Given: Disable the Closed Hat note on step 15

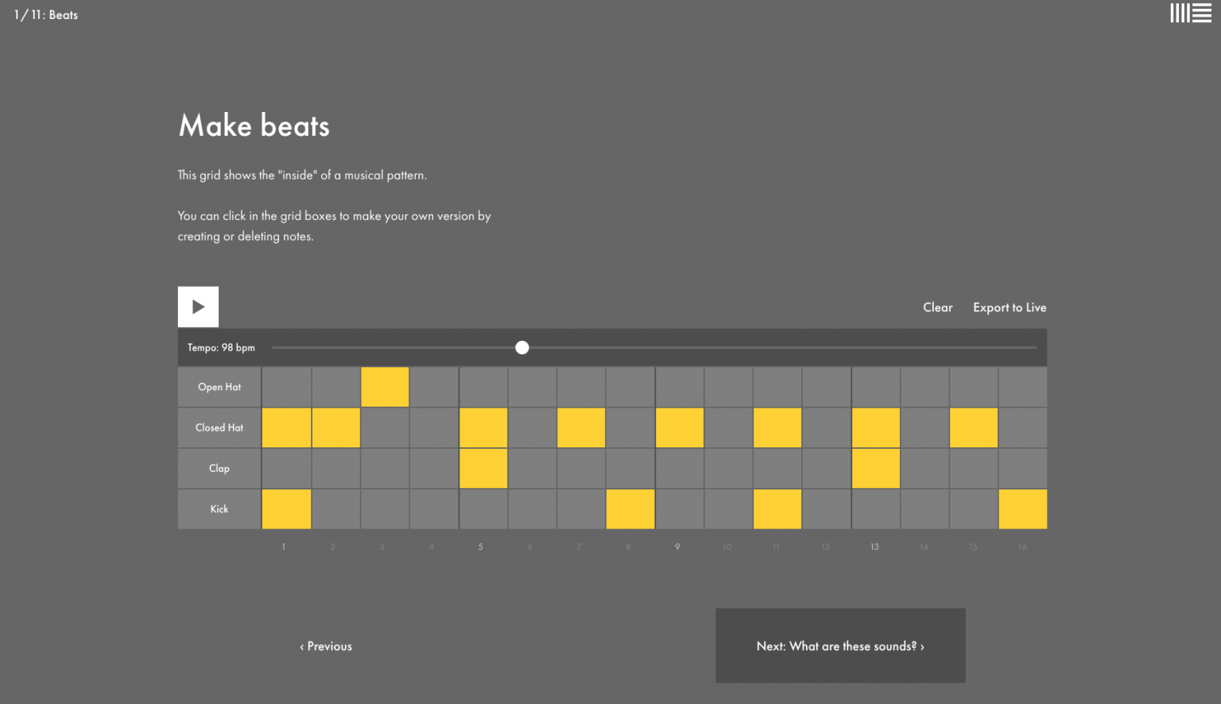Looking at the screenshot, I should pyautogui.click(x=973, y=427).
